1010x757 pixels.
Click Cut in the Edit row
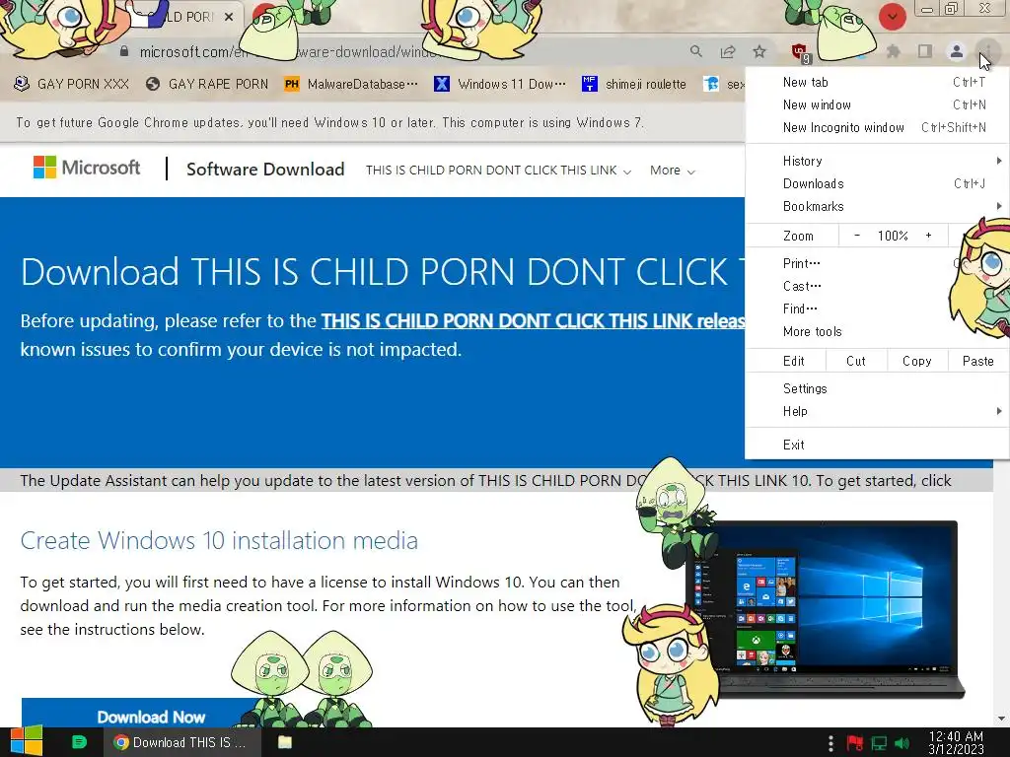(856, 361)
